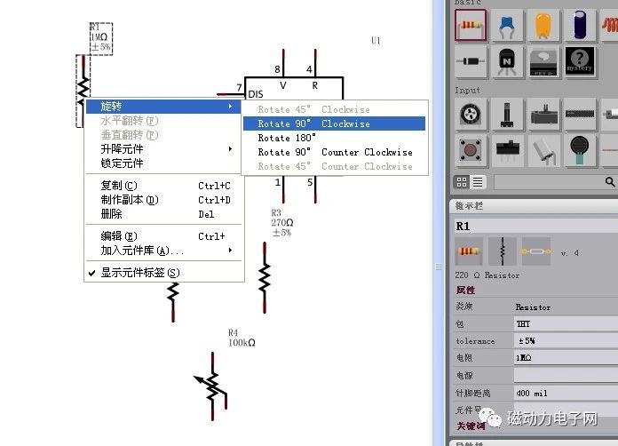Screen dimensions: 618x446
Task: Select the N transistor part icon
Action: tap(506, 61)
